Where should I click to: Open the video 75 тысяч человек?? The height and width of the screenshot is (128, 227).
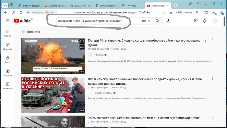click(144, 118)
